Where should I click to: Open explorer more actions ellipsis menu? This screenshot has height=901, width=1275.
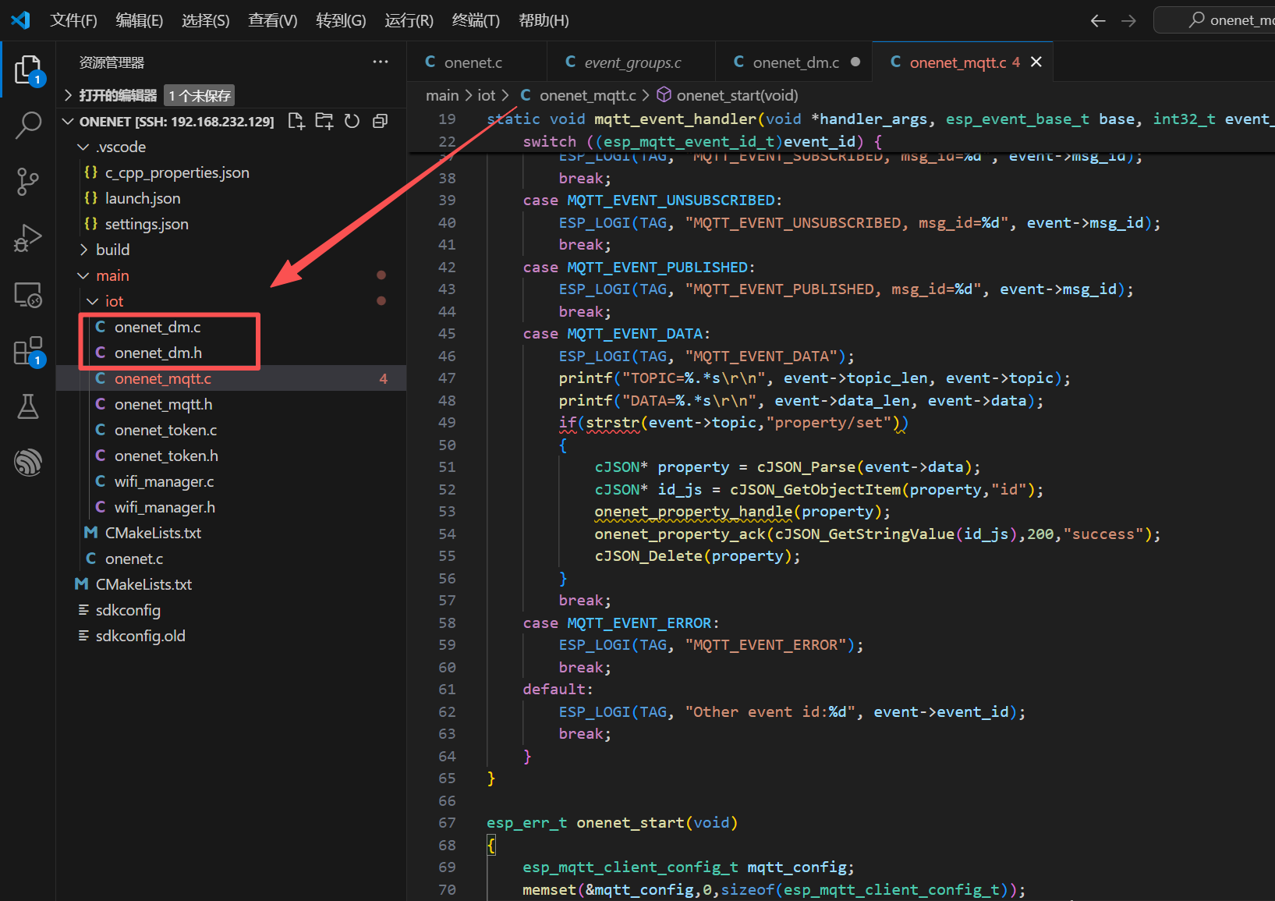(x=381, y=62)
